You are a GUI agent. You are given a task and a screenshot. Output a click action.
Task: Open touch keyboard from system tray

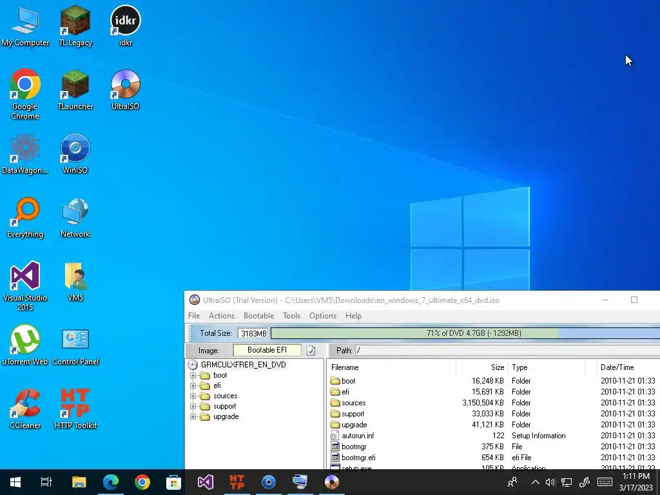click(x=605, y=482)
